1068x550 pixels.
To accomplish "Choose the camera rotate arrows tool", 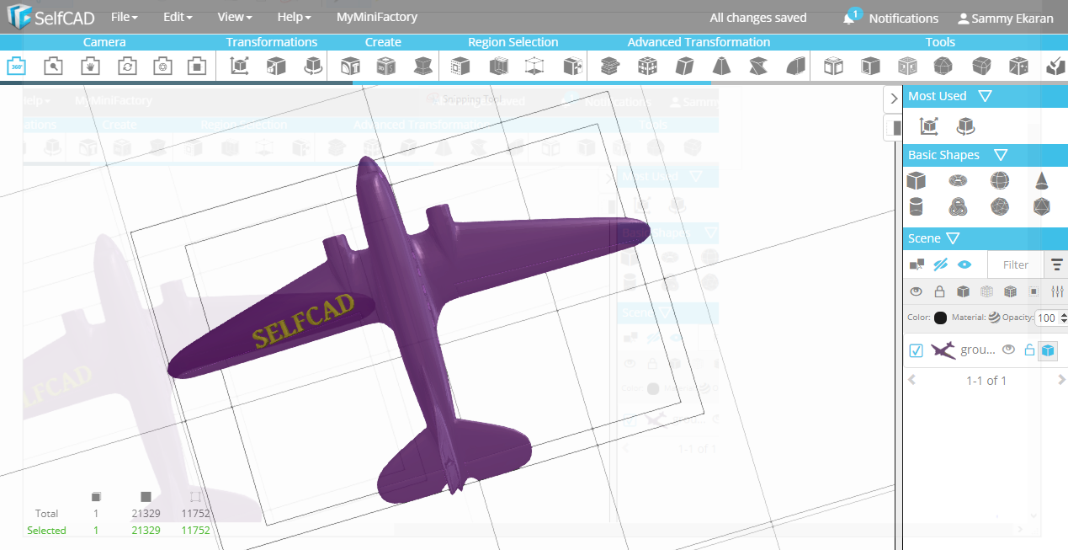I will click(127, 66).
